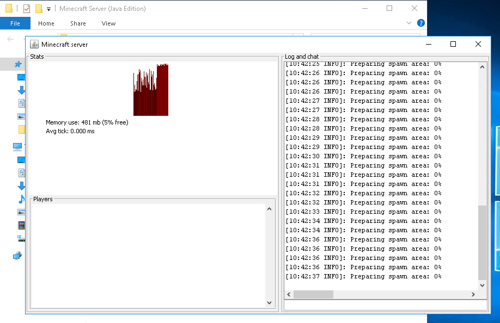Click the server command input field
The height and width of the screenshot is (323, 500).
386,306
